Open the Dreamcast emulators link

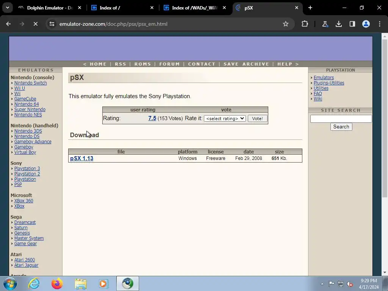tap(25, 222)
